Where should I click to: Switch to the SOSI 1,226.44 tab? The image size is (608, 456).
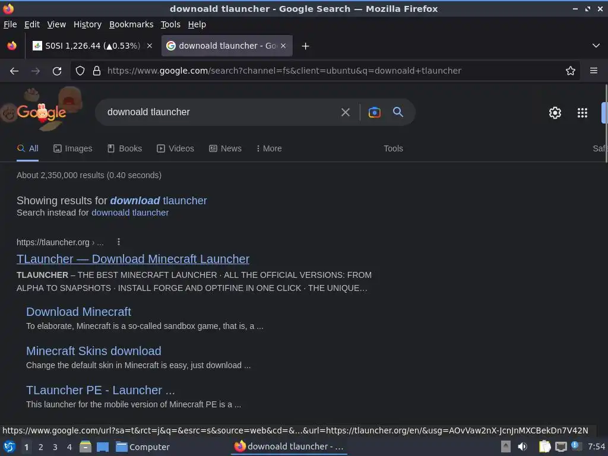click(91, 46)
